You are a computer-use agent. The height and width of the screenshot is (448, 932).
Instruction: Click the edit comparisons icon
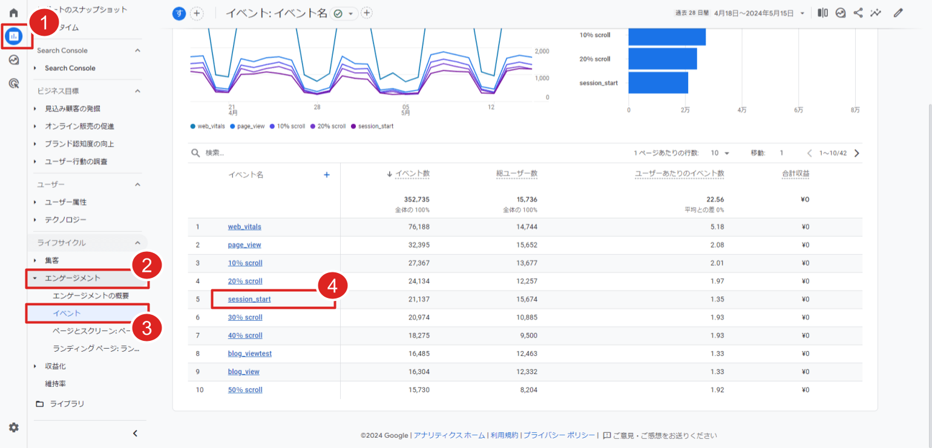tap(822, 13)
